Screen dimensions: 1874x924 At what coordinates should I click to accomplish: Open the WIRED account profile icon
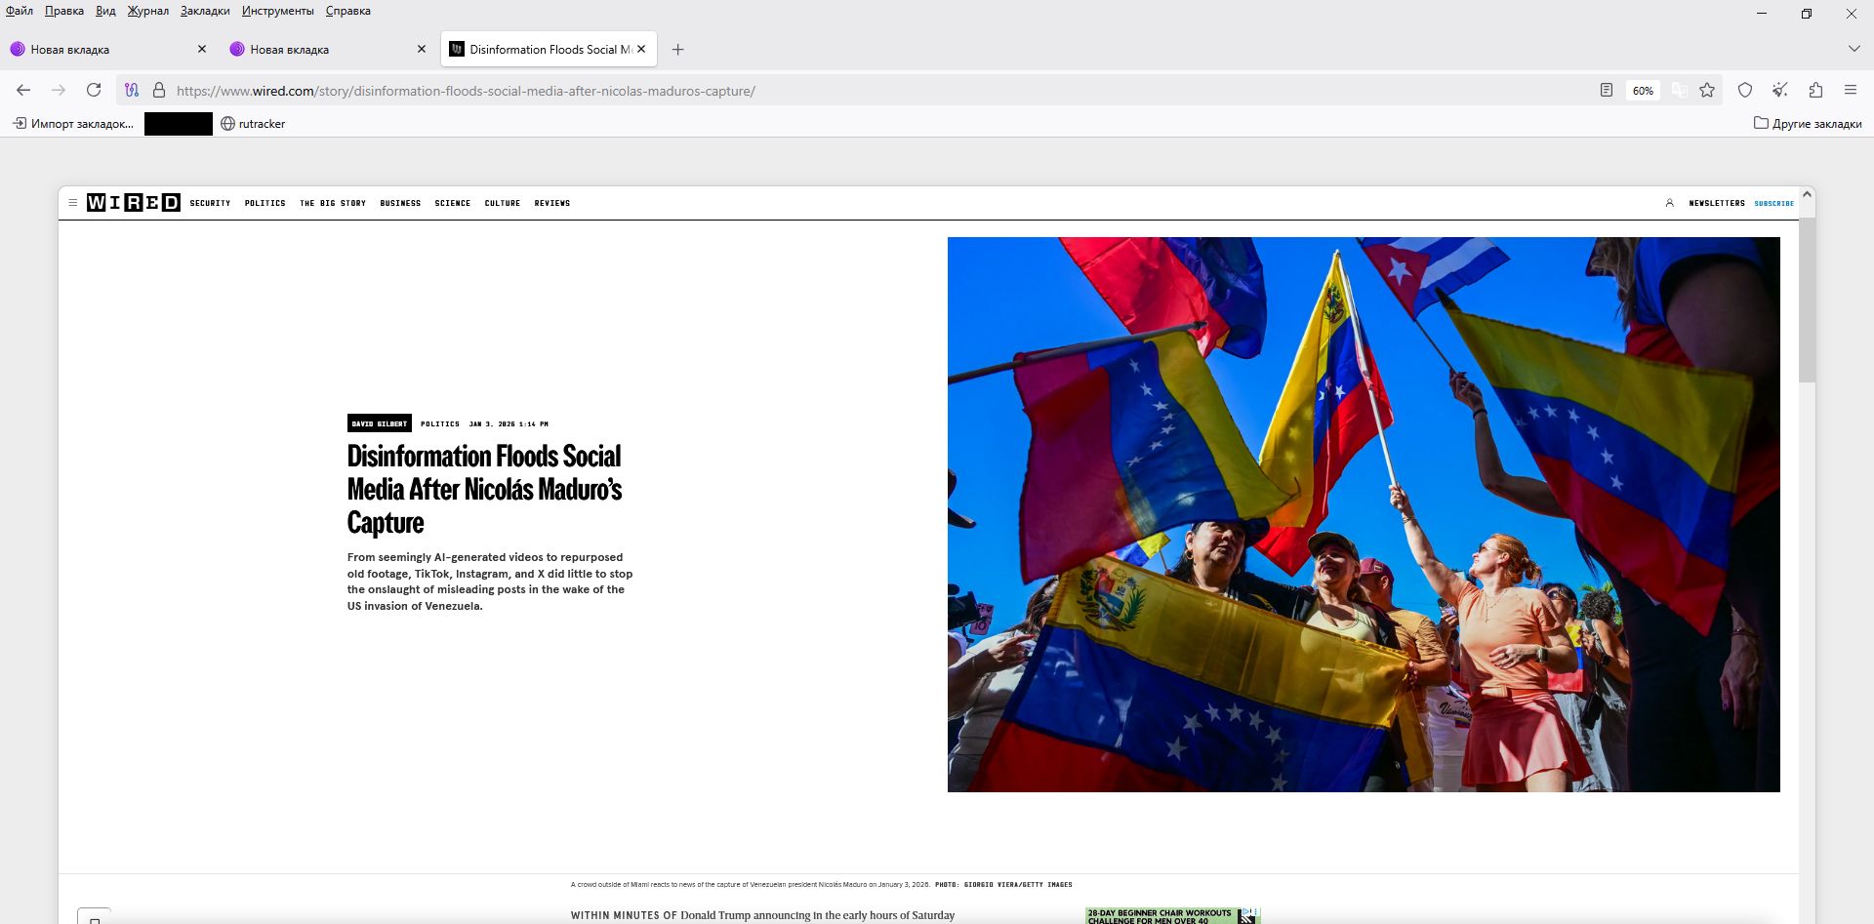click(x=1669, y=203)
